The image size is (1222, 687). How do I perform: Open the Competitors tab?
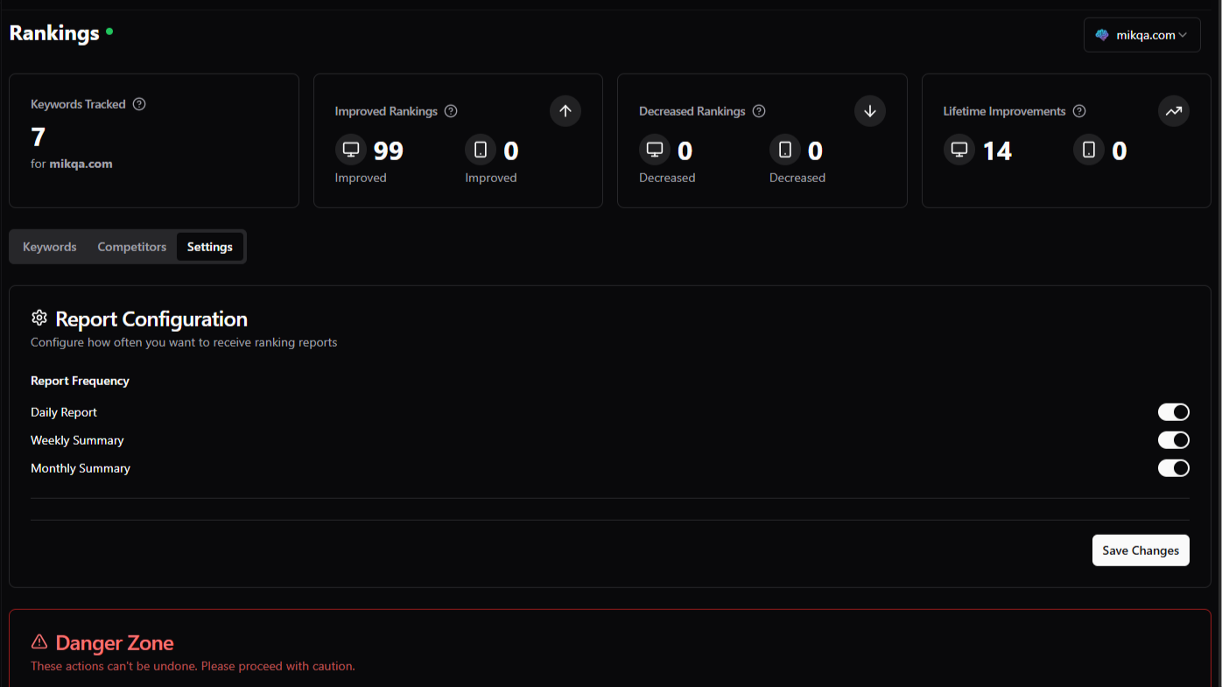pyautogui.click(x=132, y=247)
